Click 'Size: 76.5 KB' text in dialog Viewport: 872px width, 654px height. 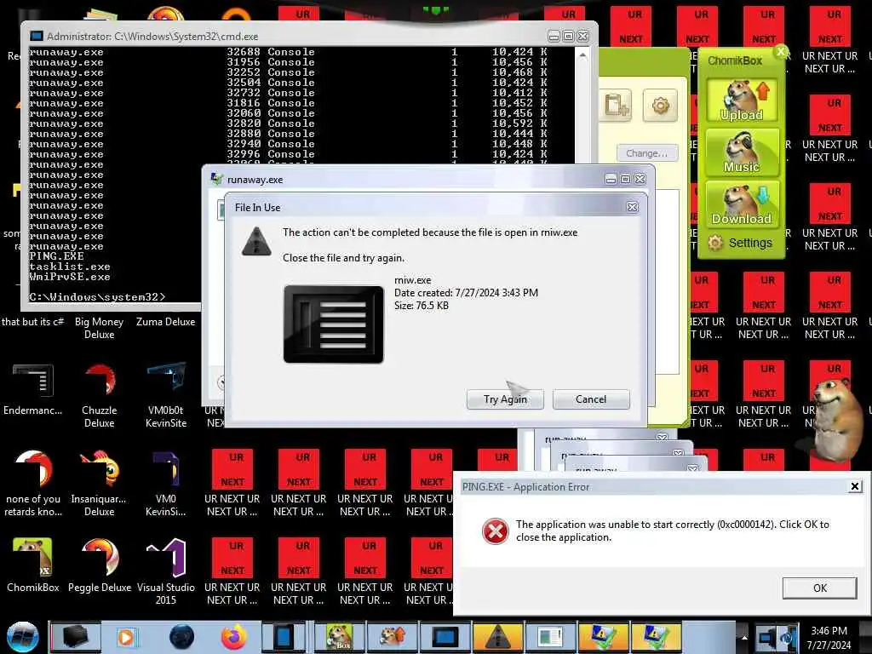[422, 306]
